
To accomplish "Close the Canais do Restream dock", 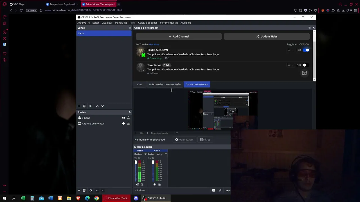I will point(314,28).
